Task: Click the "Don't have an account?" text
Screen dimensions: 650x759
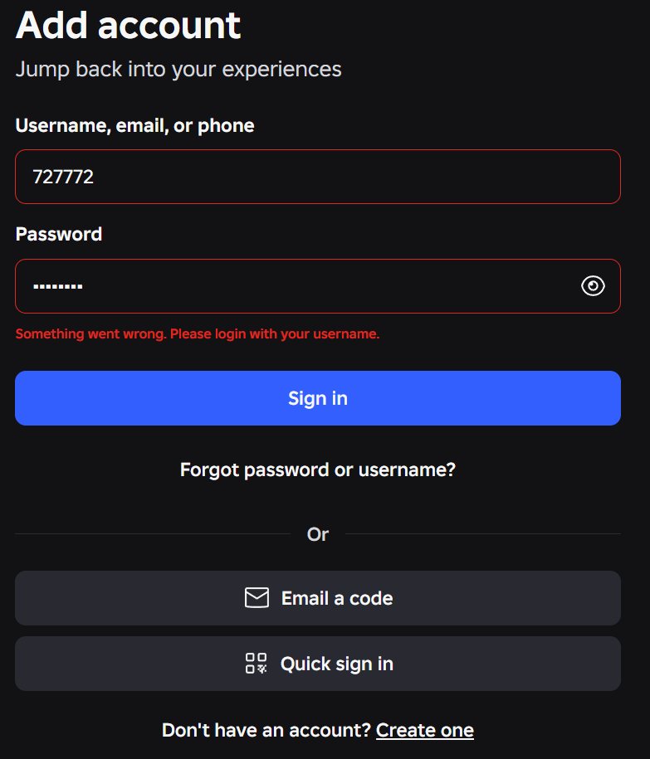Action: (x=266, y=730)
